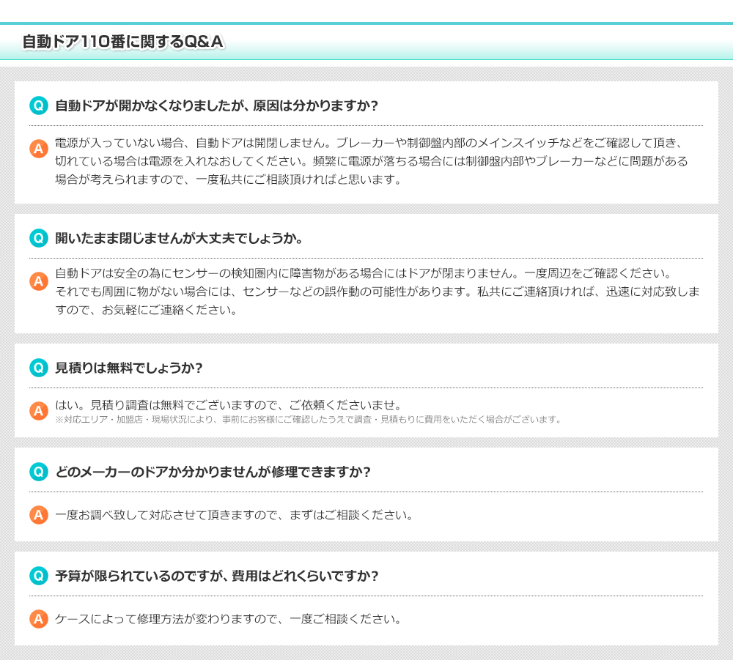Click question どのメーカーのドアか分かりませんが修理できますか?
This screenshot has width=733, height=660.
click(x=213, y=472)
